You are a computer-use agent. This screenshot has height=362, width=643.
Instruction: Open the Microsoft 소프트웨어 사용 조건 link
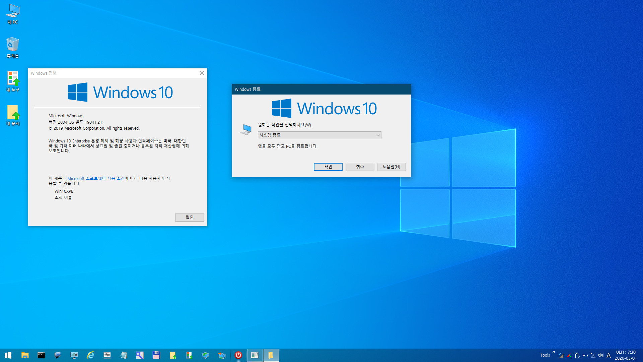[96, 179]
